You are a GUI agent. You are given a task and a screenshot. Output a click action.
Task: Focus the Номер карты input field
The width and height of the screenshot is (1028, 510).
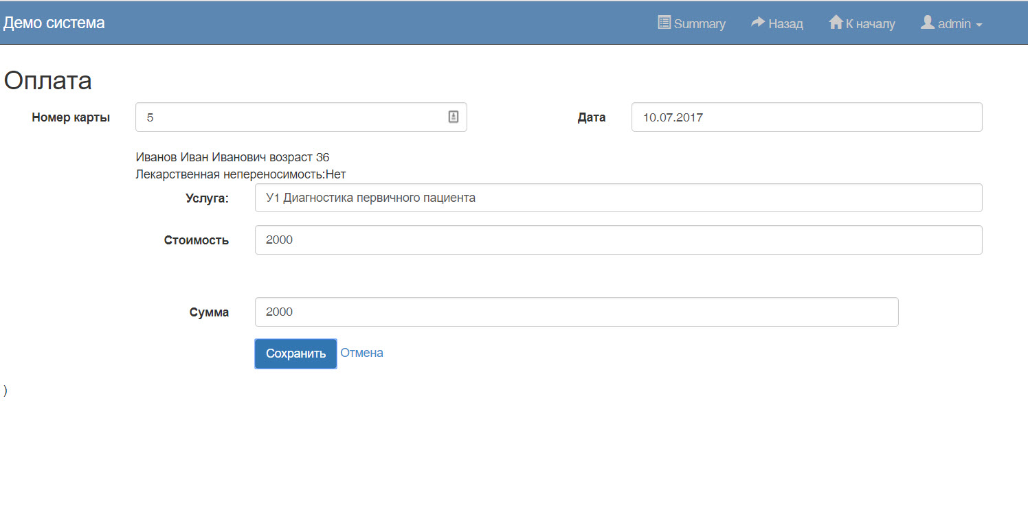click(289, 117)
